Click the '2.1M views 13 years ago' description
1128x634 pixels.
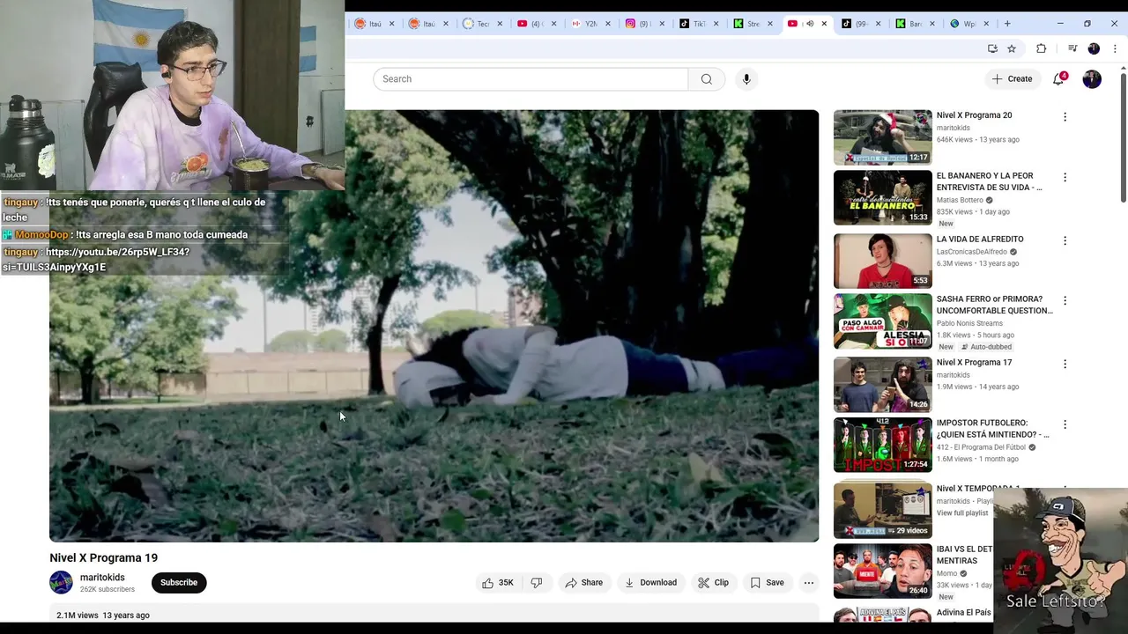click(x=103, y=616)
